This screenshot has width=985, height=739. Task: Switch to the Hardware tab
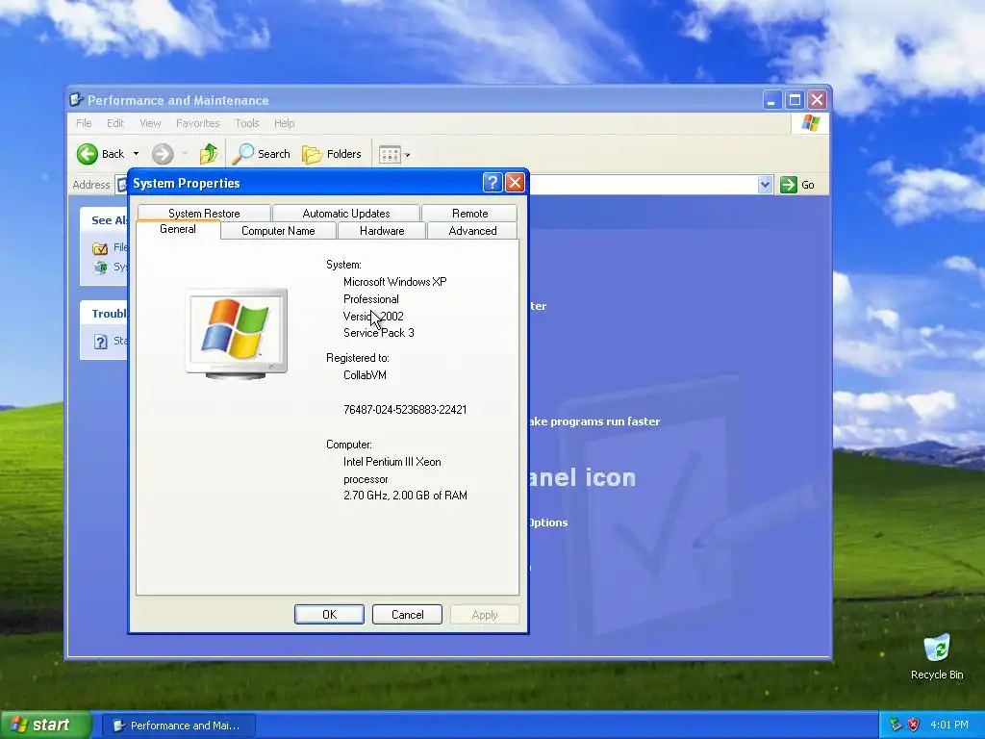click(382, 231)
